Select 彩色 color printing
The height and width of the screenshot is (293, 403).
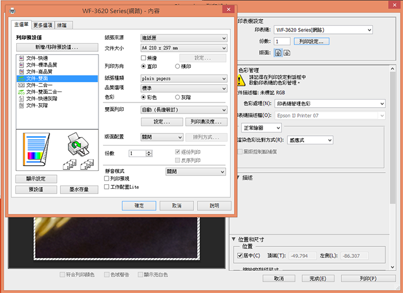(143, 97)
